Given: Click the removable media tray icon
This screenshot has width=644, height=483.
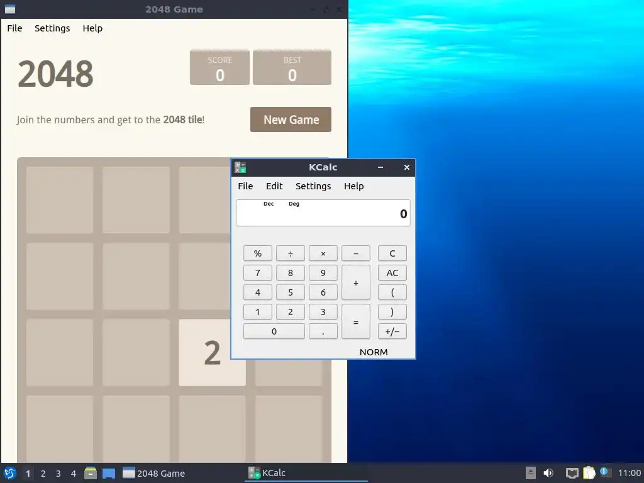Looking at the screenshot, I should point(531,473).
